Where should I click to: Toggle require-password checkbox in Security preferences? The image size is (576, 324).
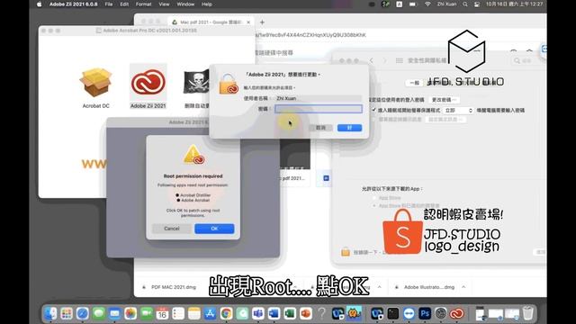373,110
